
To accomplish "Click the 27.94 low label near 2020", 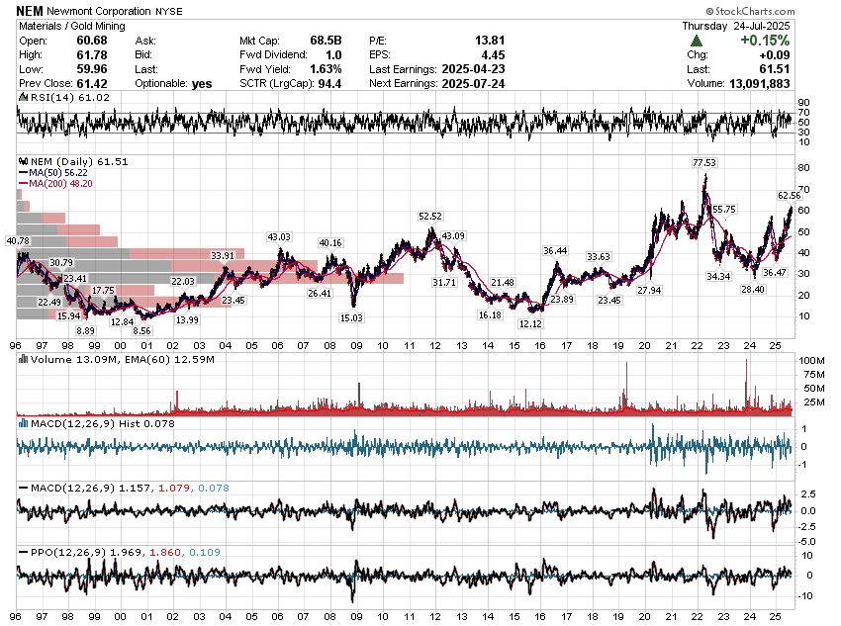I will [649, 290].
